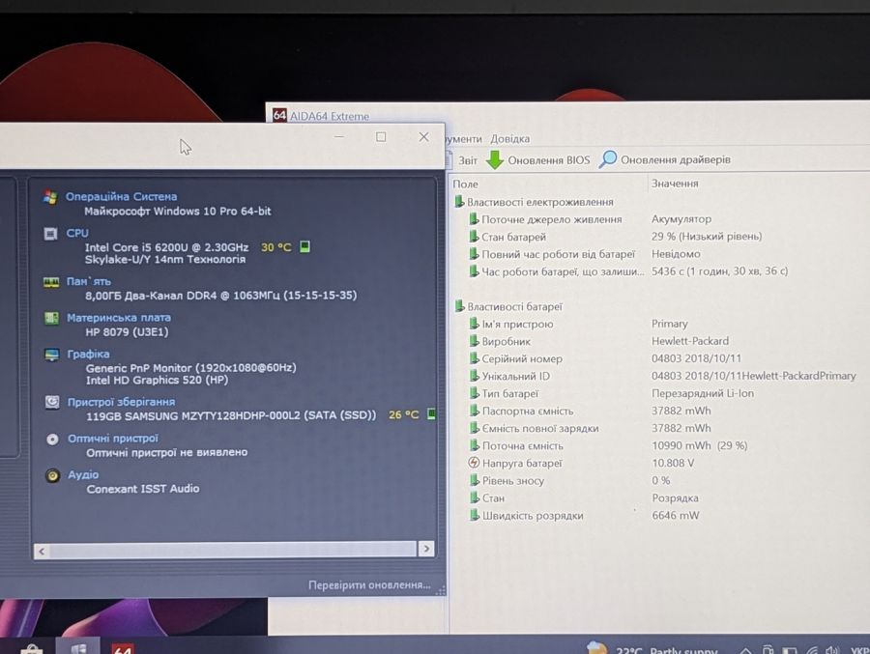Click the Speccy horizontal scrollbar thumb
Image resolution: width=870 pixels, height=654 pixels.
tap(232, 550)
